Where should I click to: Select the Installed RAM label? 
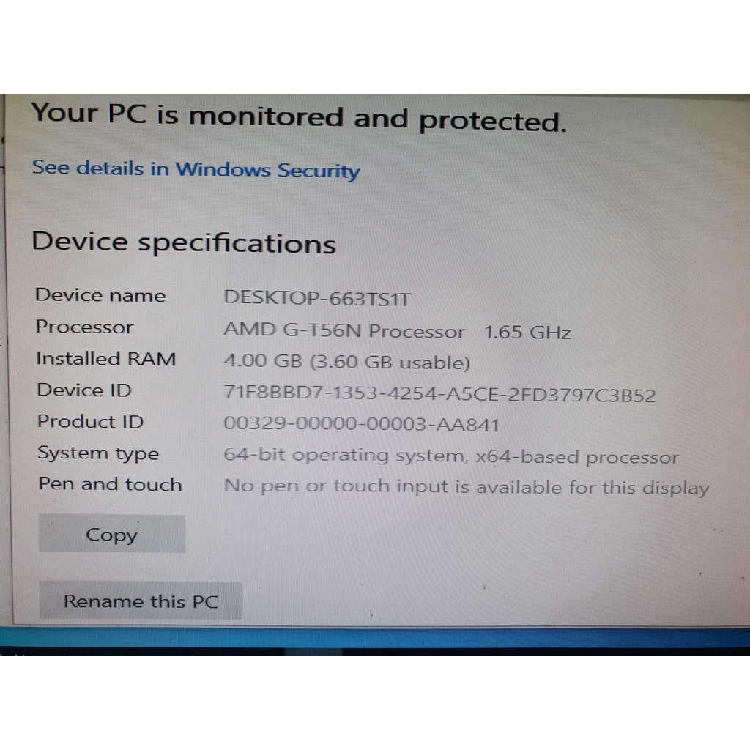[106, 359]
